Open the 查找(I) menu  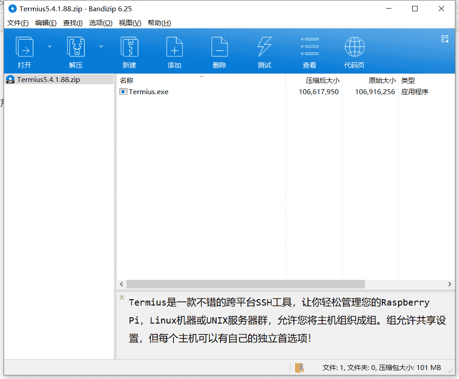[73, 23]
